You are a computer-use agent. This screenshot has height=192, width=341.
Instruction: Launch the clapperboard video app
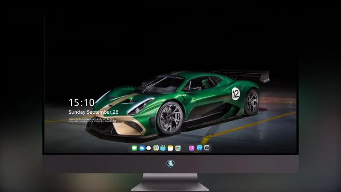[x=163, y=148]
